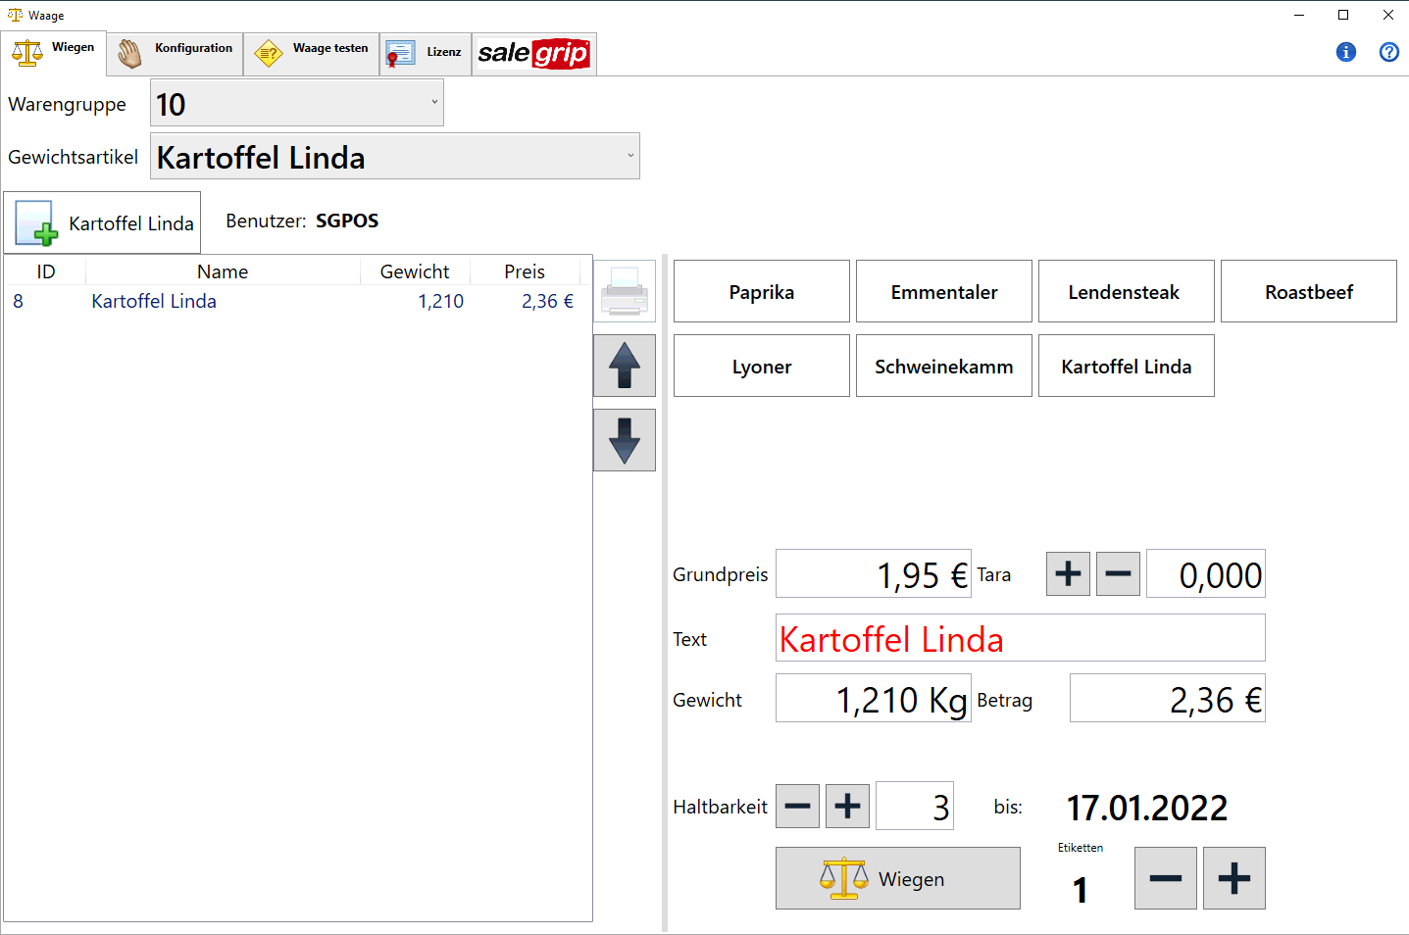The width and height of the screenshot is (1409, 935).
Task: Increase Tara with plus button
Action: click(1069, 573)
